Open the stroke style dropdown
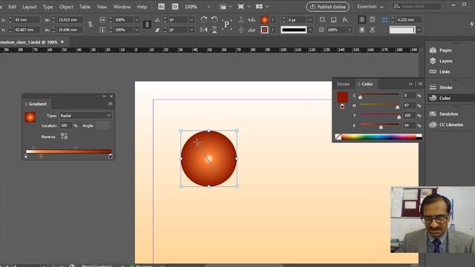The image size is (475, 267). tap(310, 30)
